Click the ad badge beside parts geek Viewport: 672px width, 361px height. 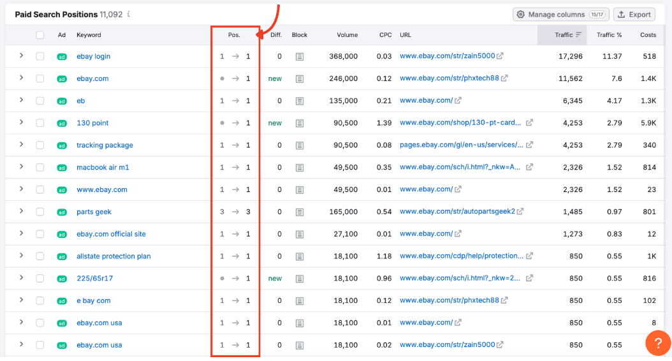pos(62,212)
